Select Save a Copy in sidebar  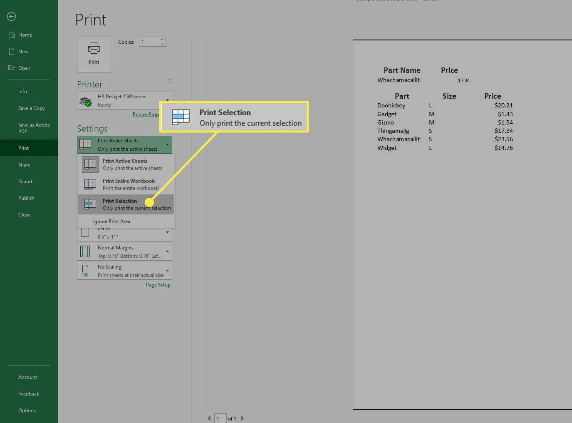point(31,108)
